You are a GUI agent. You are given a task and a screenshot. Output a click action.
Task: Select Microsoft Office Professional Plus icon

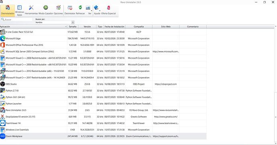[3, 45]
